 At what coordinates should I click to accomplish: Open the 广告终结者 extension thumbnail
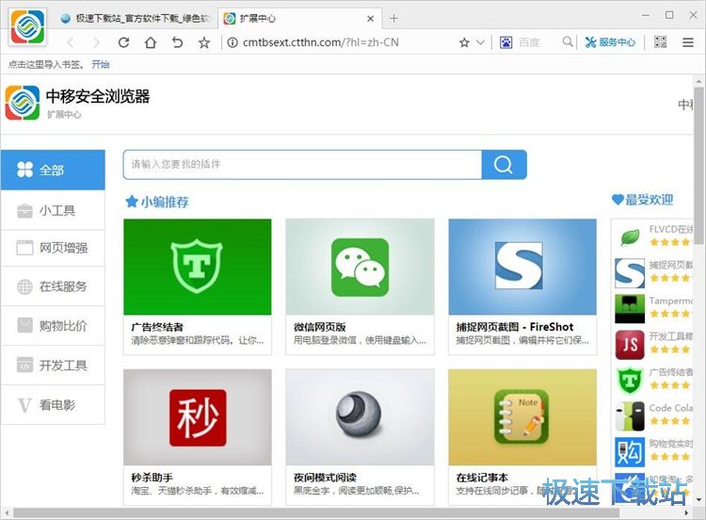click(x=198, y=268)
